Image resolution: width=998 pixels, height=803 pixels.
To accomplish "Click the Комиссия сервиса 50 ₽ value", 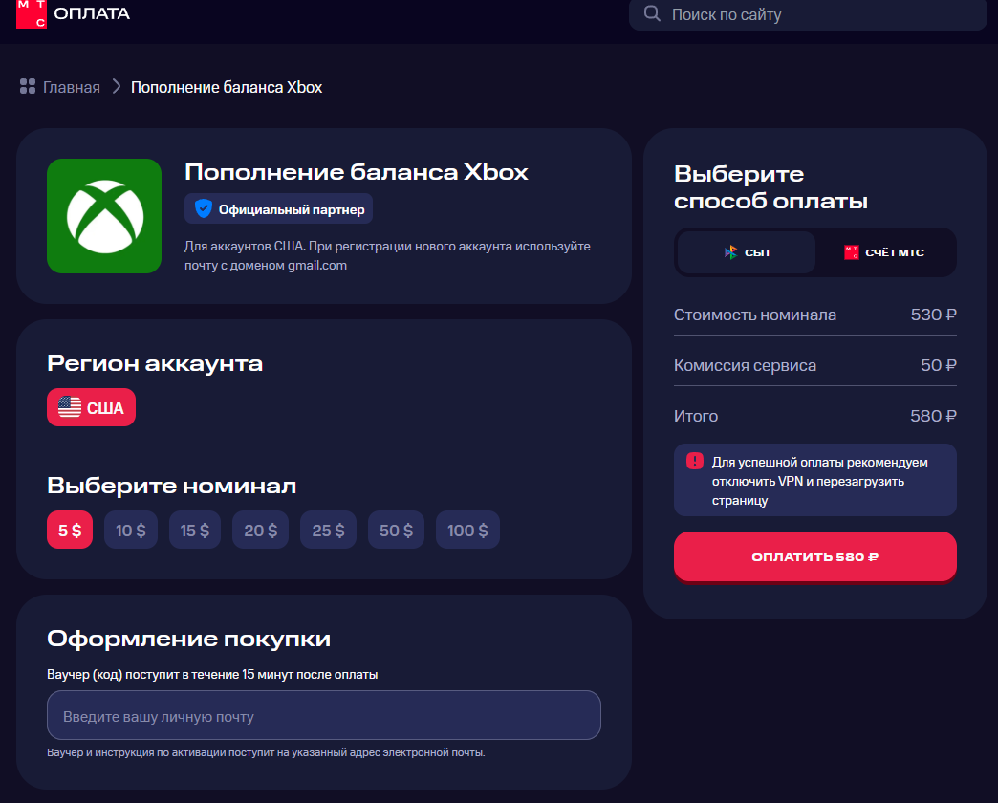I will tap(938, 365).
